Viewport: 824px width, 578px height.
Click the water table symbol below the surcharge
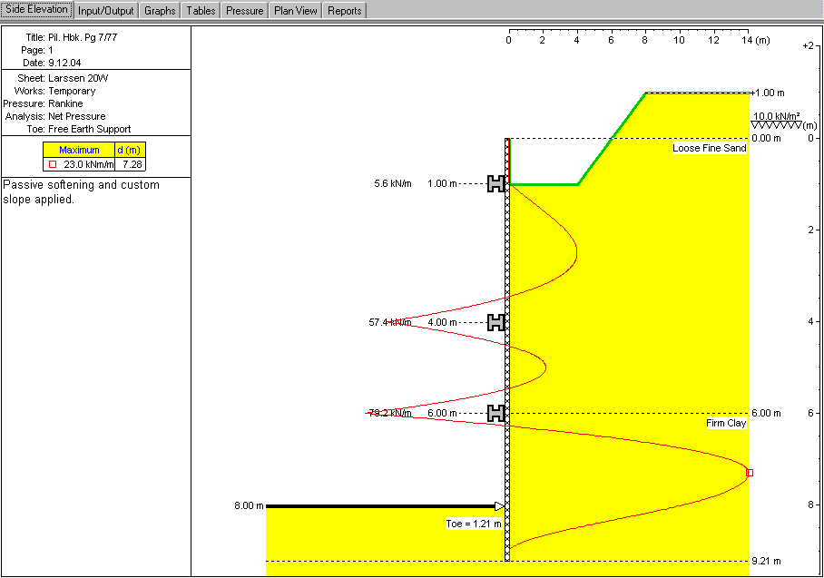tap(774, 125)
